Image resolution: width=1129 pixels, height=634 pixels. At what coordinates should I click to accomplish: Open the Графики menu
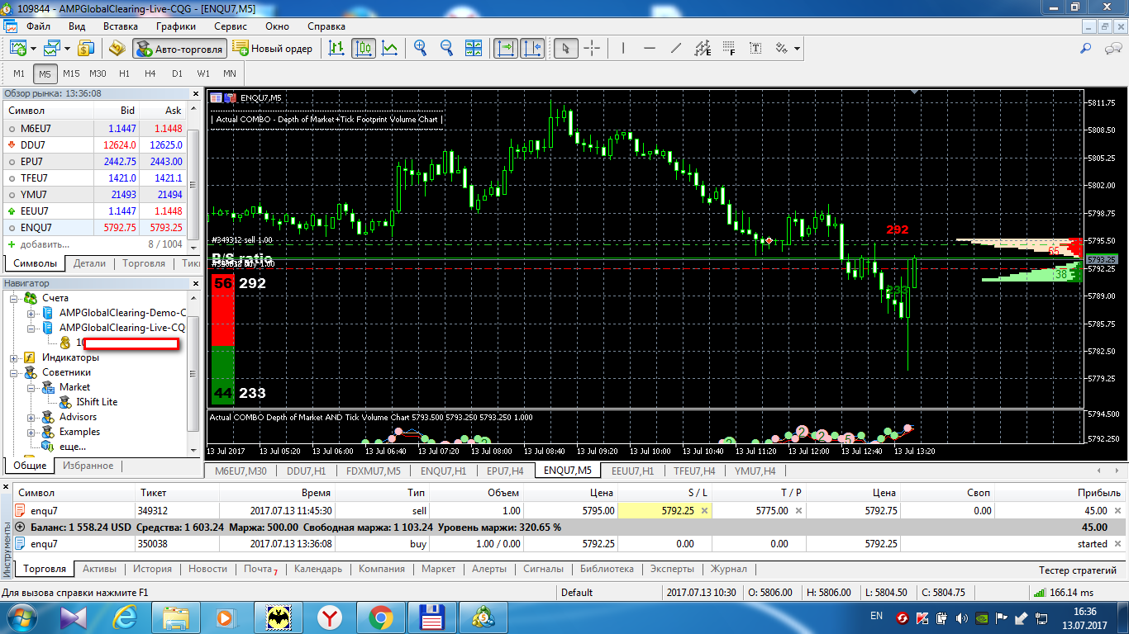tap(175, 26)
